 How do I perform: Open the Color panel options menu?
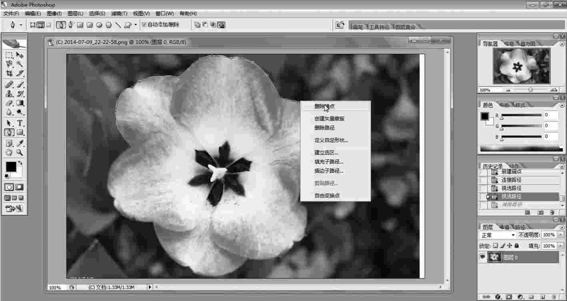(x=563, y=105)
